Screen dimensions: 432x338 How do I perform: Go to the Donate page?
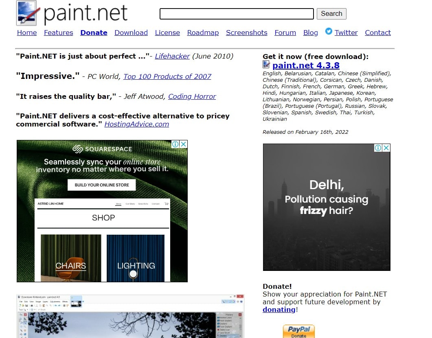[x=94, y=33]
